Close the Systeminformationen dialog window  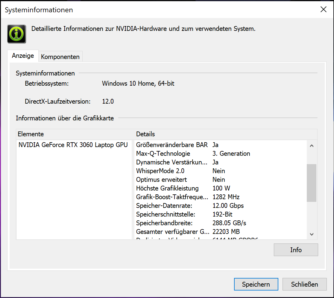(323, 10)
